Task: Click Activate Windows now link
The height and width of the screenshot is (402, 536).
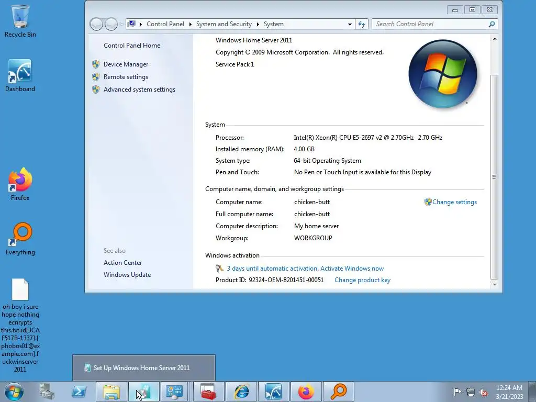Action: 352,269
